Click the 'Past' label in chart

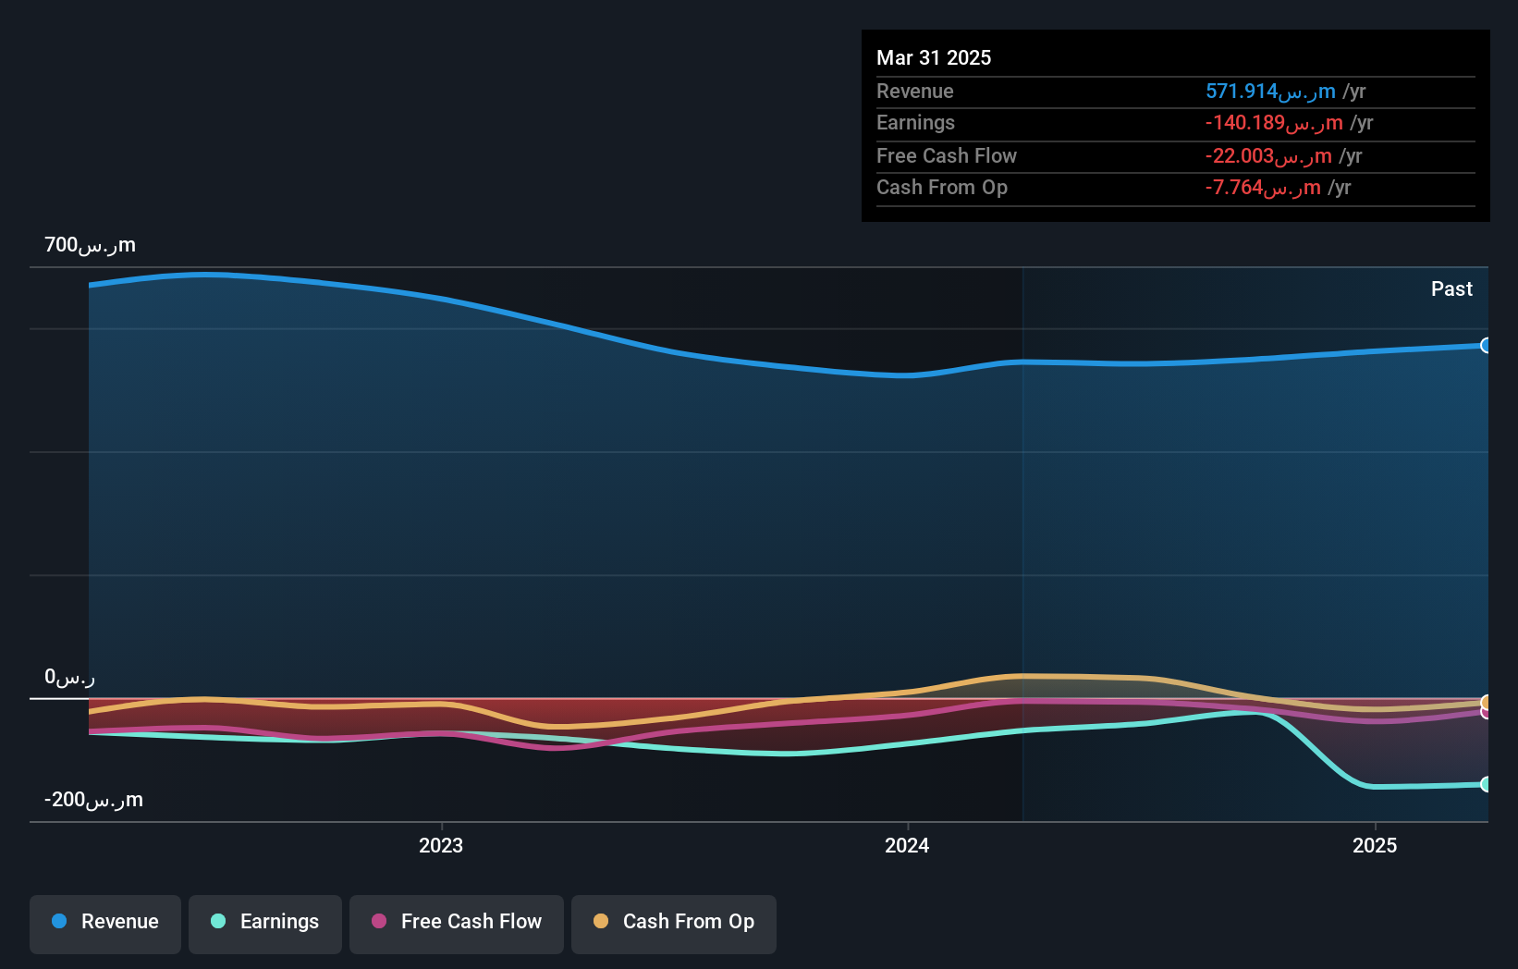tap(1451, 288)
